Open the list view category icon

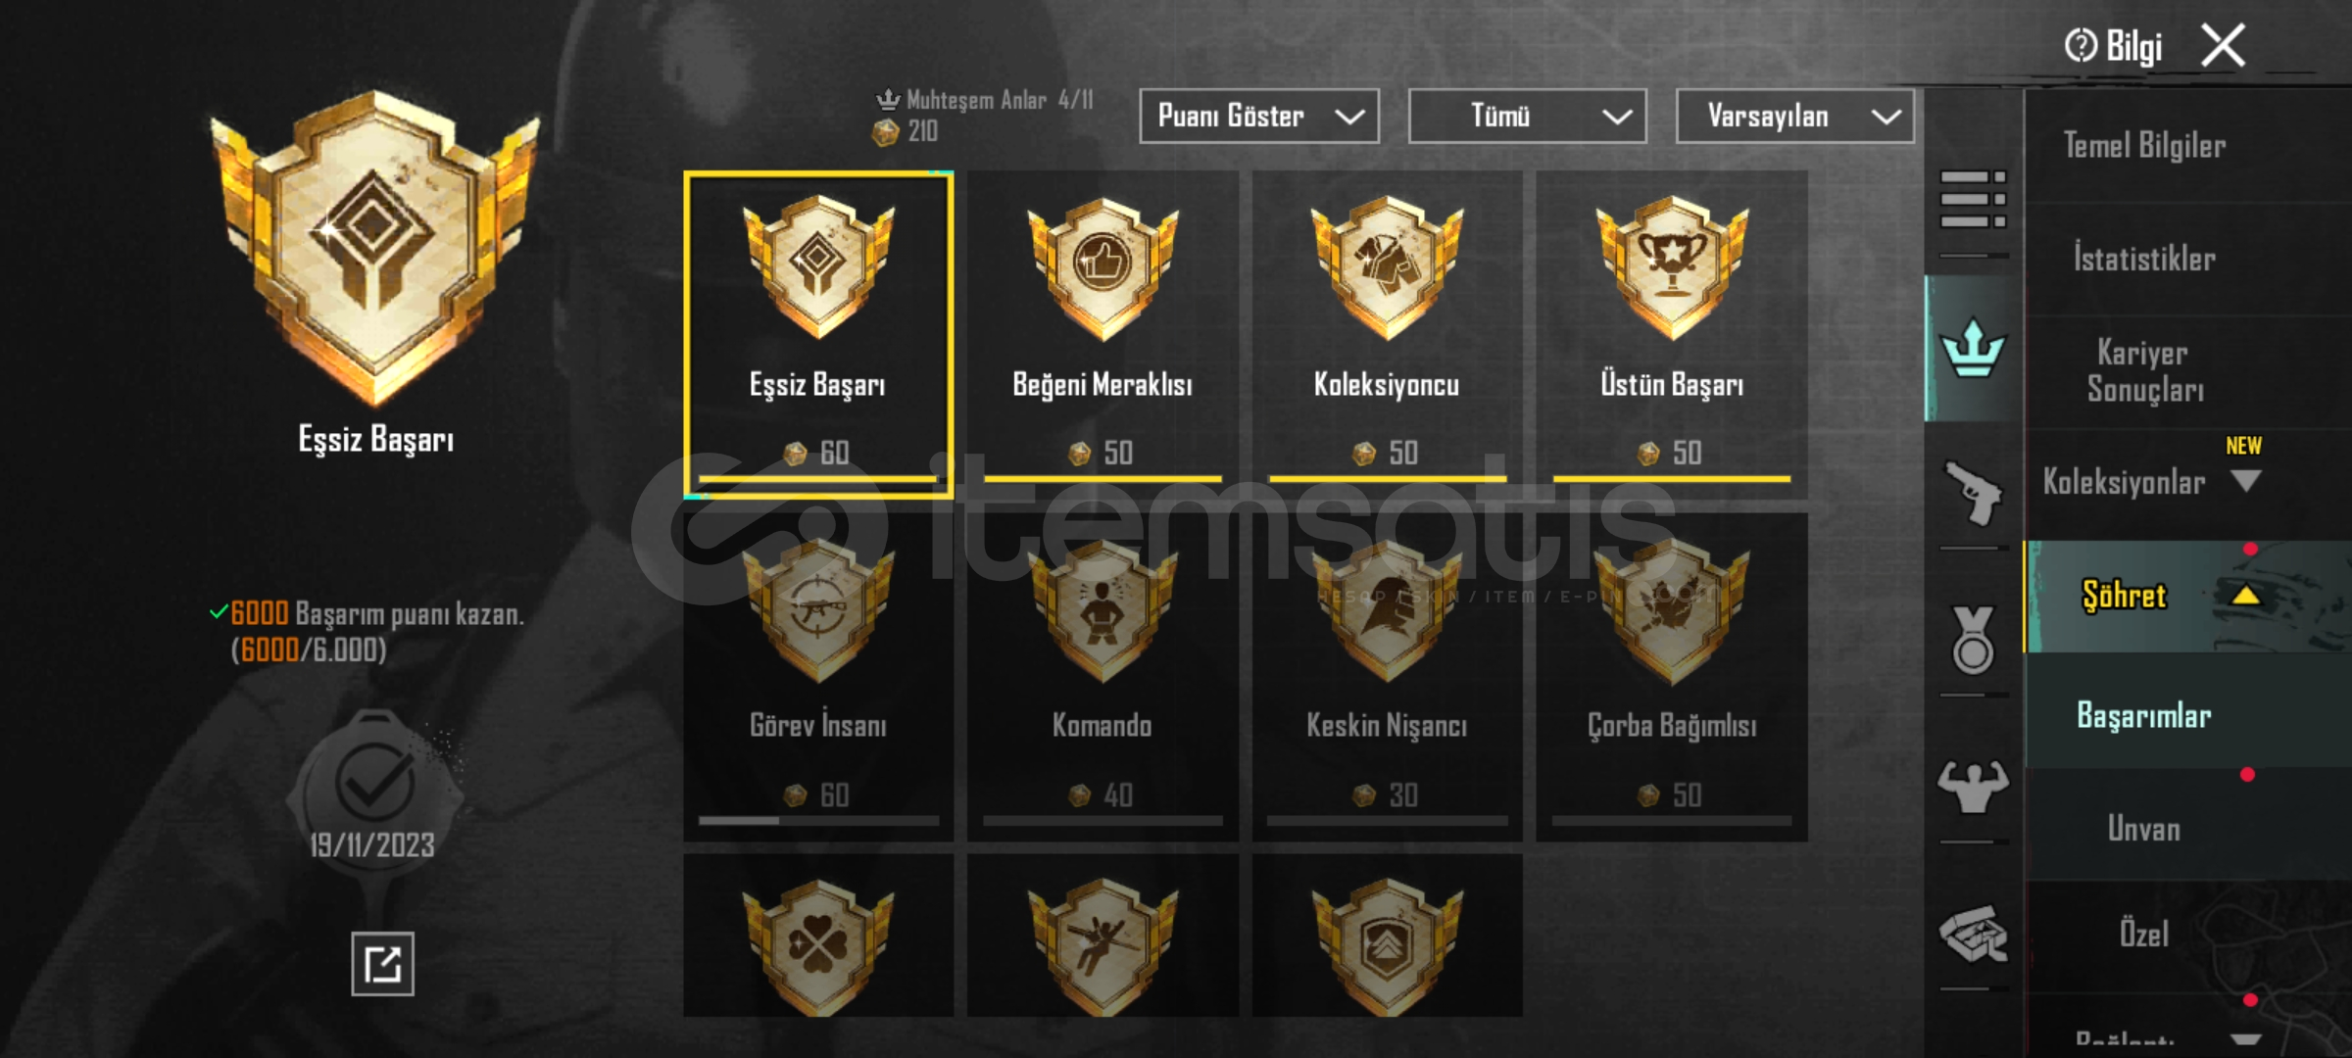pyautogui.click(x=1973, y=199)
